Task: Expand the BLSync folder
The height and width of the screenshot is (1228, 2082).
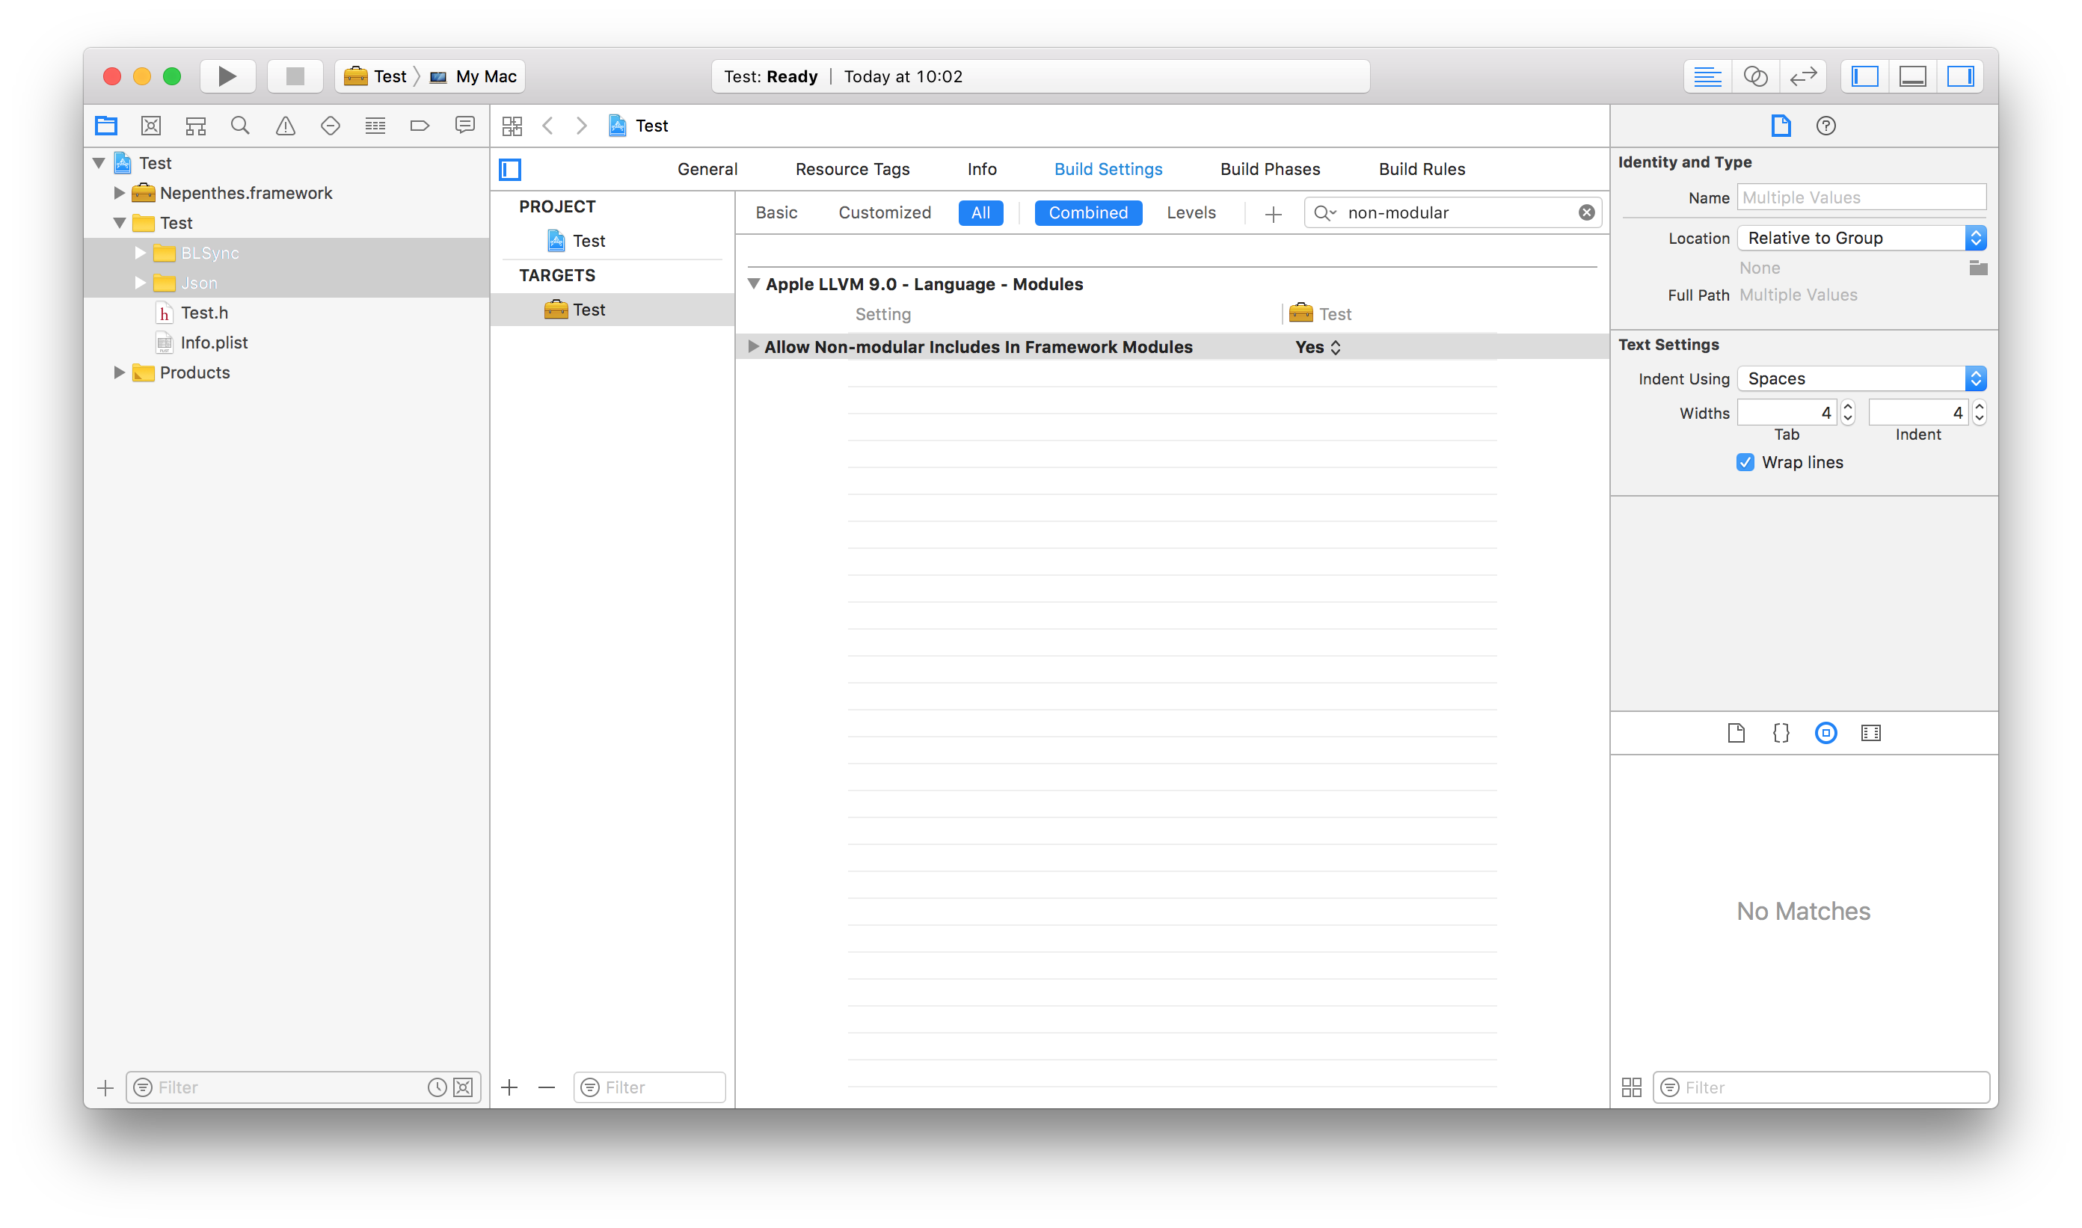Action: point(141,252)
